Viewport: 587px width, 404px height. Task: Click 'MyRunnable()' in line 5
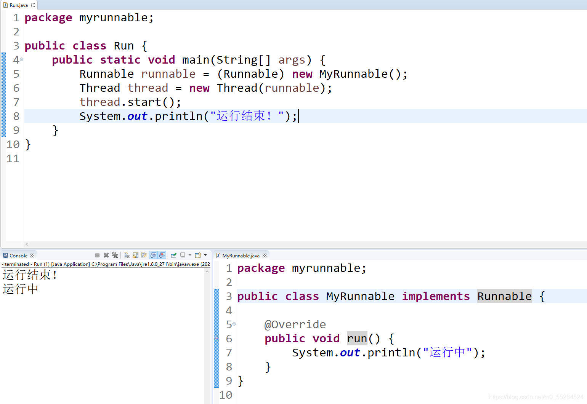[360, 74]
